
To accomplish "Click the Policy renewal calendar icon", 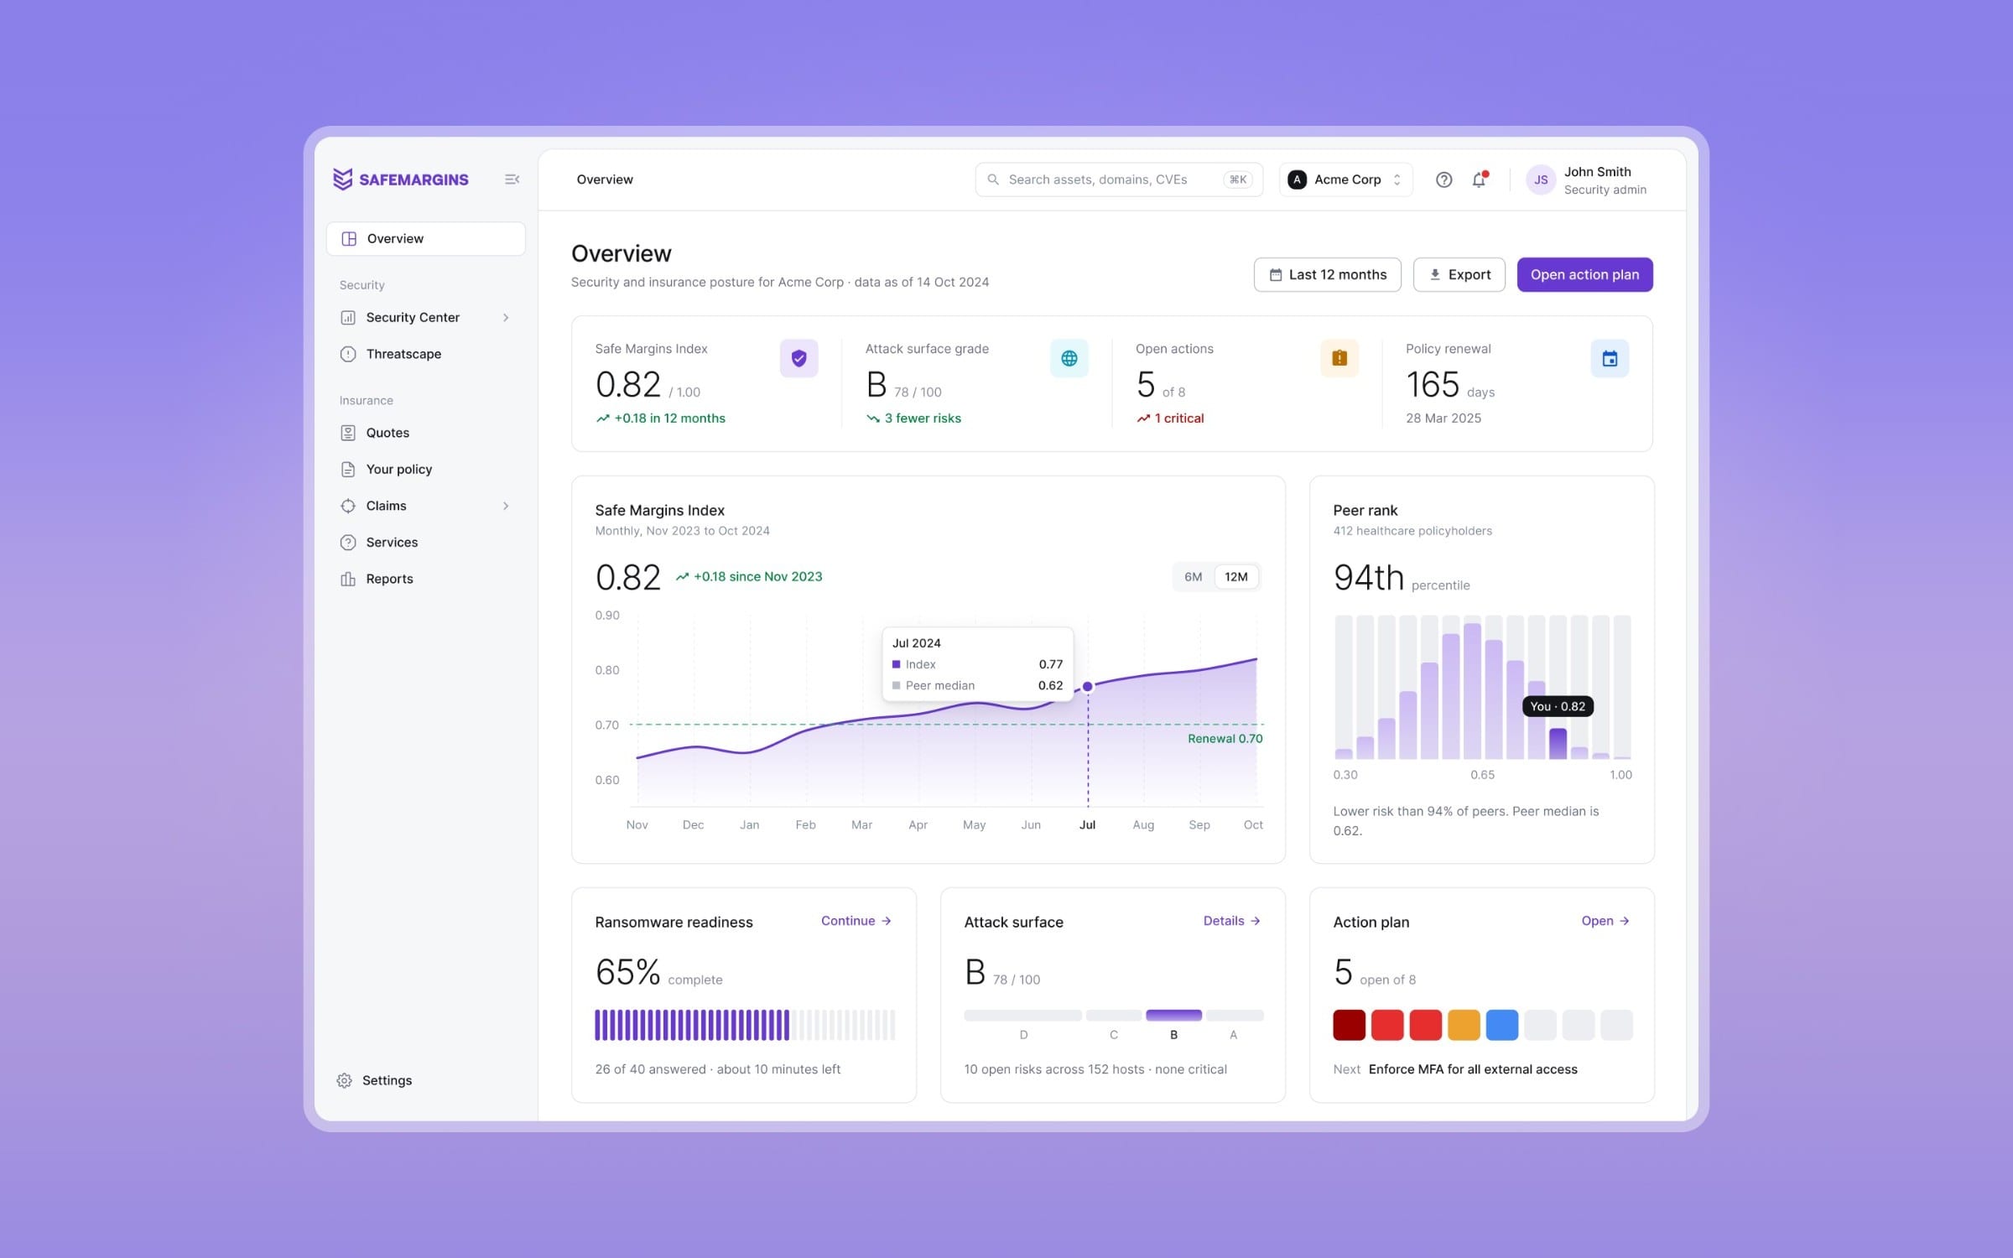I will (1610, 358).
